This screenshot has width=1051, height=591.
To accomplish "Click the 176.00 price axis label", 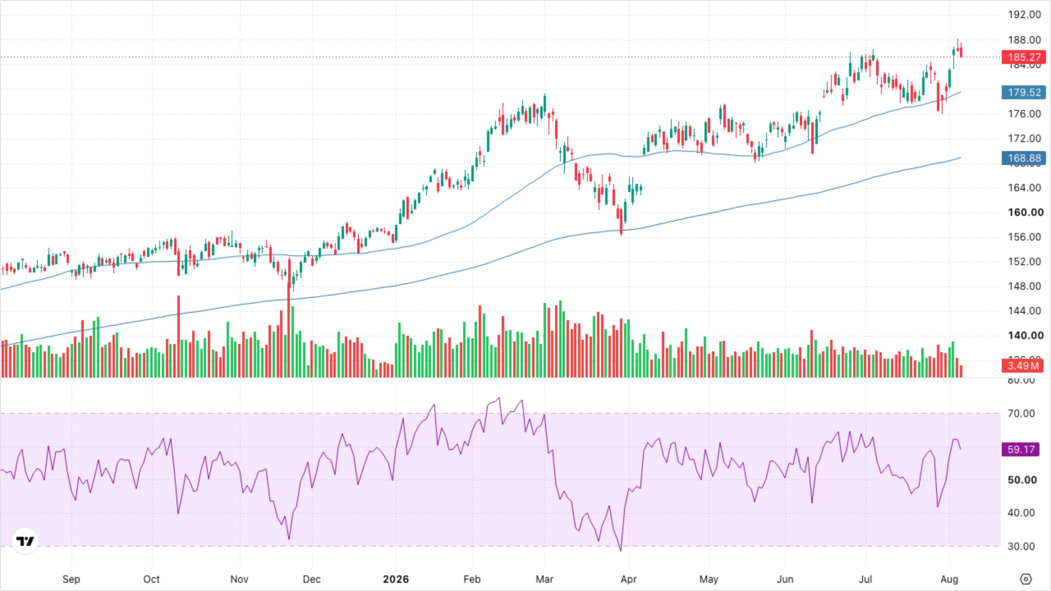I will pyautogui.click(x=1024, y=114).
